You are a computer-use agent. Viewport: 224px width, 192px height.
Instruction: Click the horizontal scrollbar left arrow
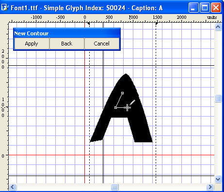pyautogui.click(x=13, y=187)
